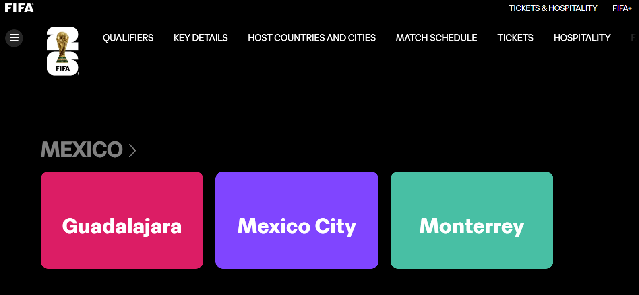Go to FIFA+ from the top bar

click(x=622, y=8)
